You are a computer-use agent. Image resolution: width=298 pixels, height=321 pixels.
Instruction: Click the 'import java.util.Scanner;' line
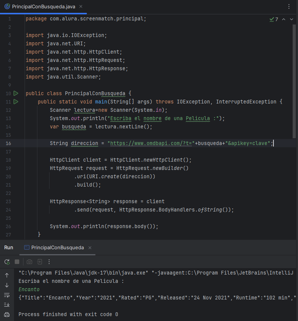(63, 77)
